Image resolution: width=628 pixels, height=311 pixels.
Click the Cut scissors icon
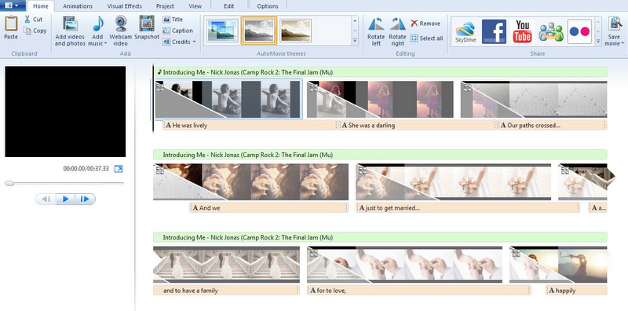click(x=27, y=19)
